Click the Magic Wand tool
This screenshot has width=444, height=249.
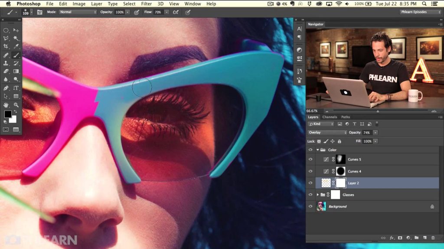coord(16,38)
